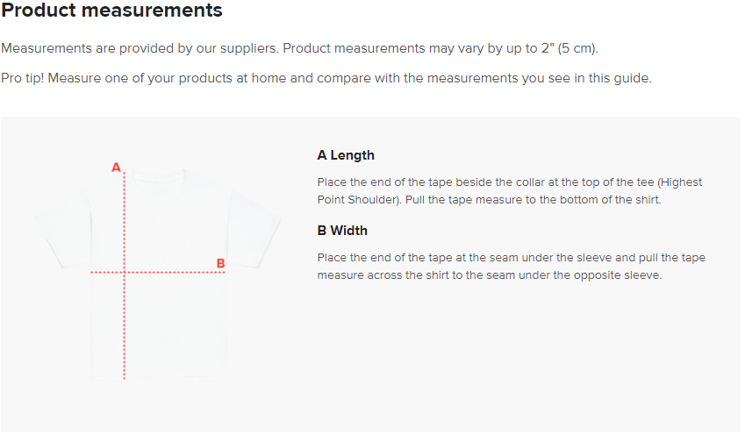This screenshot has height=435, width=745.
Task: Click the red B marker on diagram
Action: point(220,263)
